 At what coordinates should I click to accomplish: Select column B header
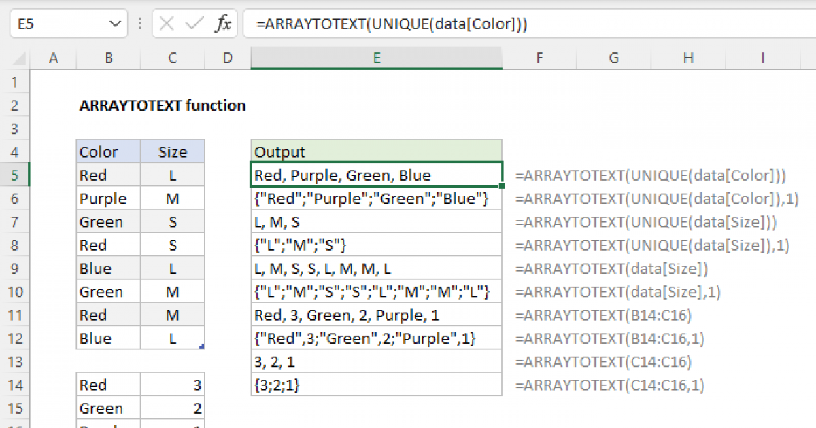(108, 59)
